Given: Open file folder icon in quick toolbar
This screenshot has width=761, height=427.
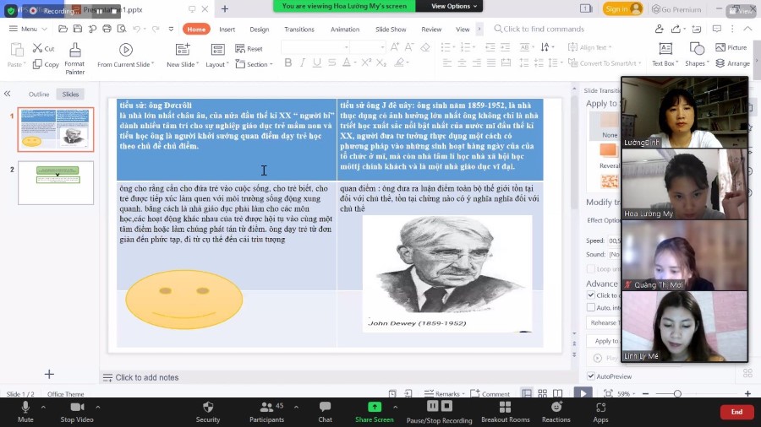Looking at the screenshot, I should pos(63,29).
